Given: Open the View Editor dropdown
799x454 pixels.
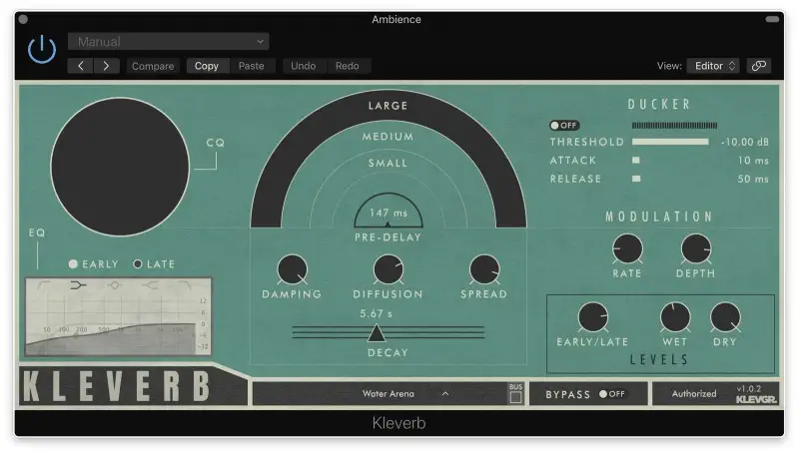Looking at the screenshot, I should (712, 66).
